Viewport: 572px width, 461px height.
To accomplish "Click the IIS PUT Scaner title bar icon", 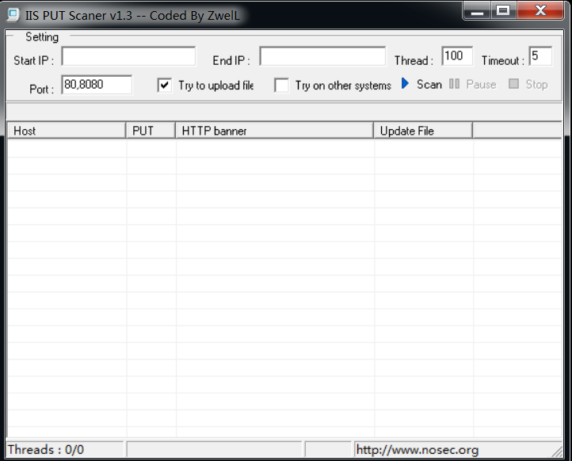I will pyautogui.click(x=13, y=15).
